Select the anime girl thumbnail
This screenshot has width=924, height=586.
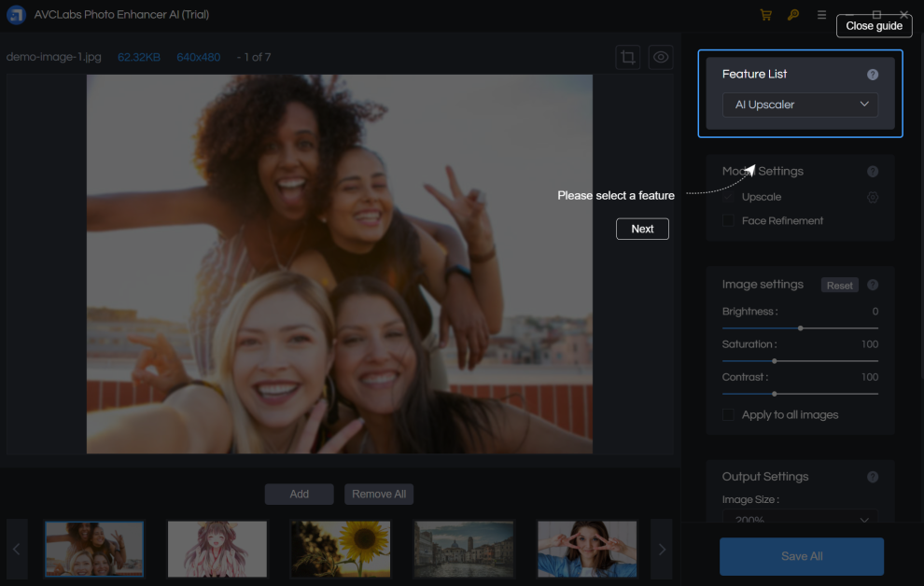(217, 550)
